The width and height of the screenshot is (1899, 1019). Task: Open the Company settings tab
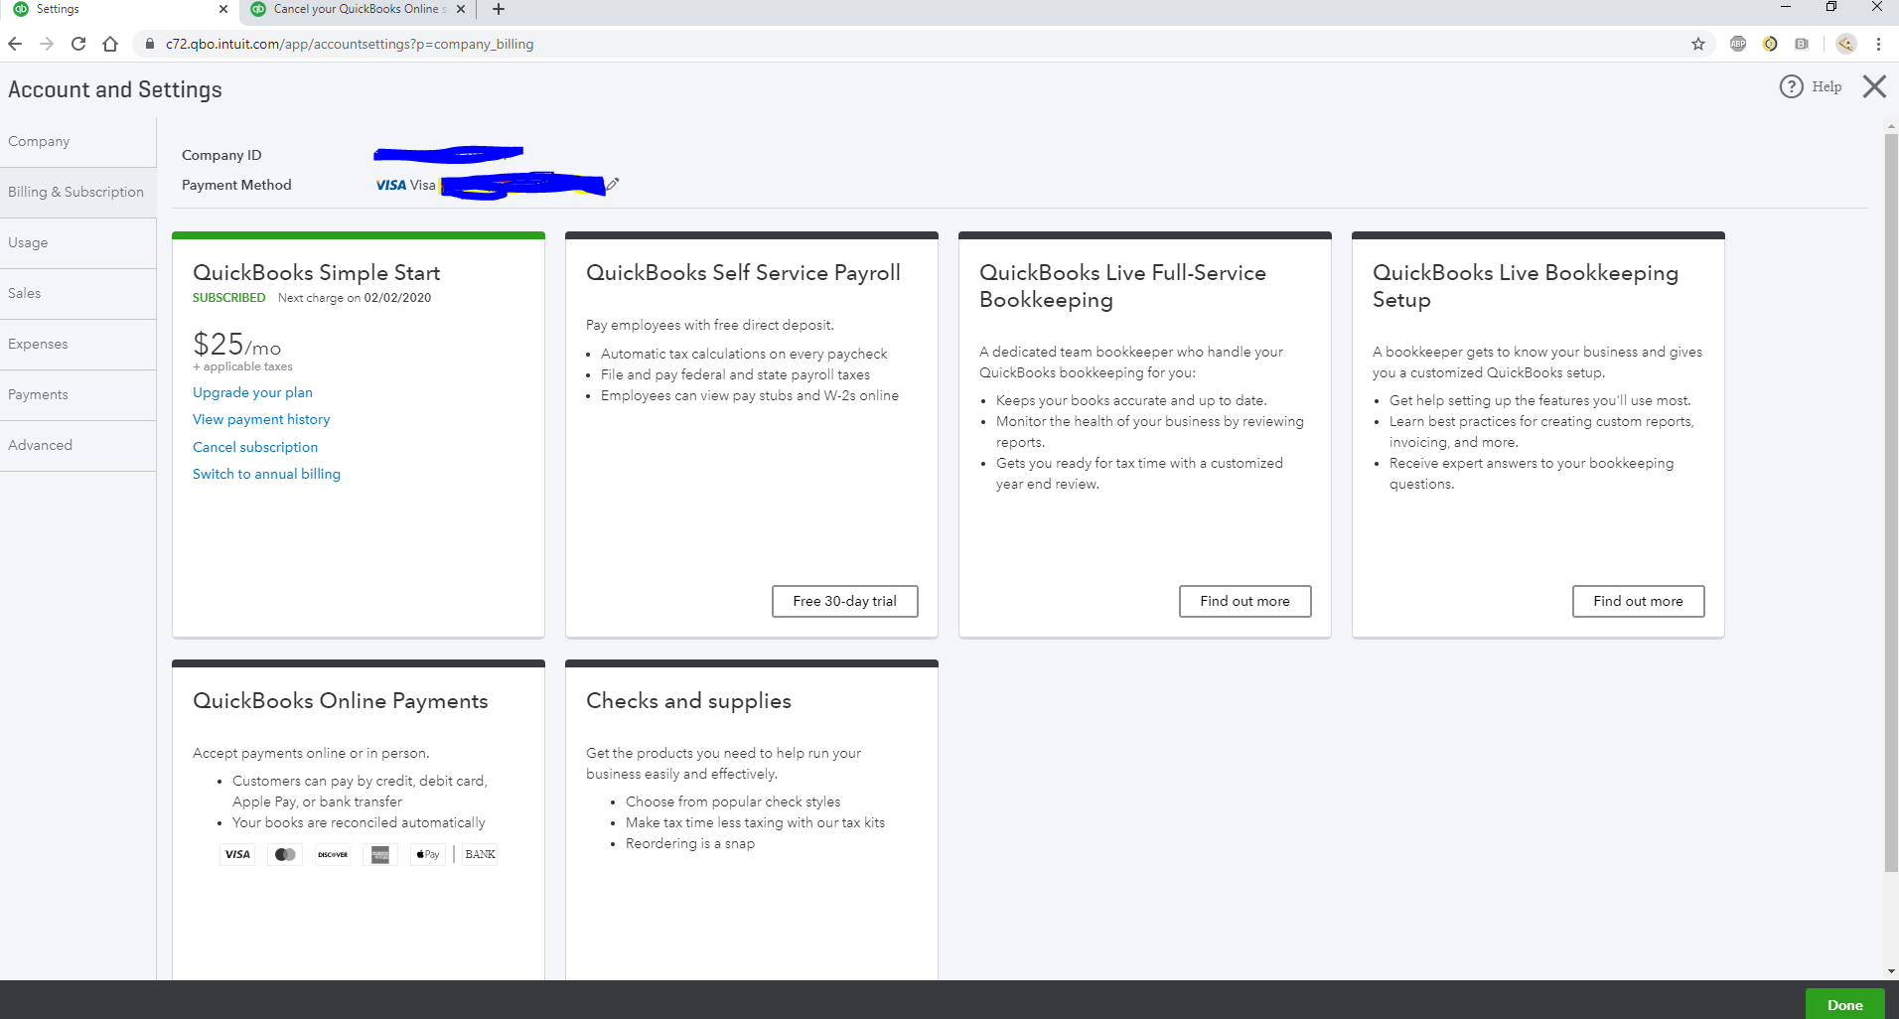click(78, 142)
